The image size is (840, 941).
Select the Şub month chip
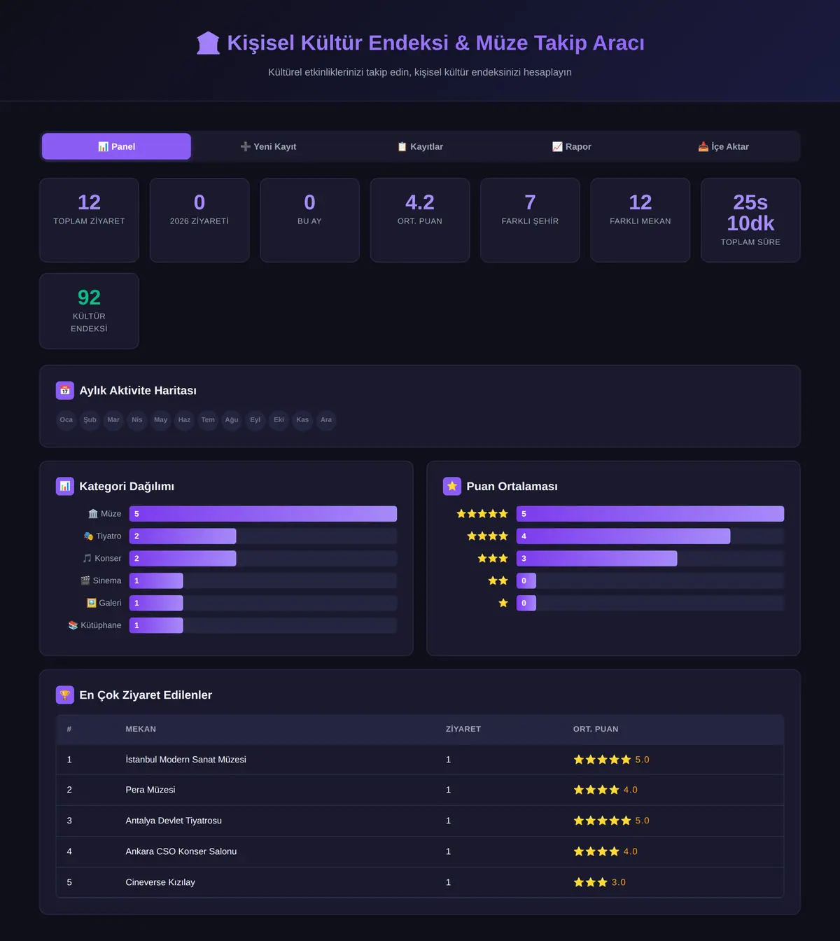(x=90, y=420)
